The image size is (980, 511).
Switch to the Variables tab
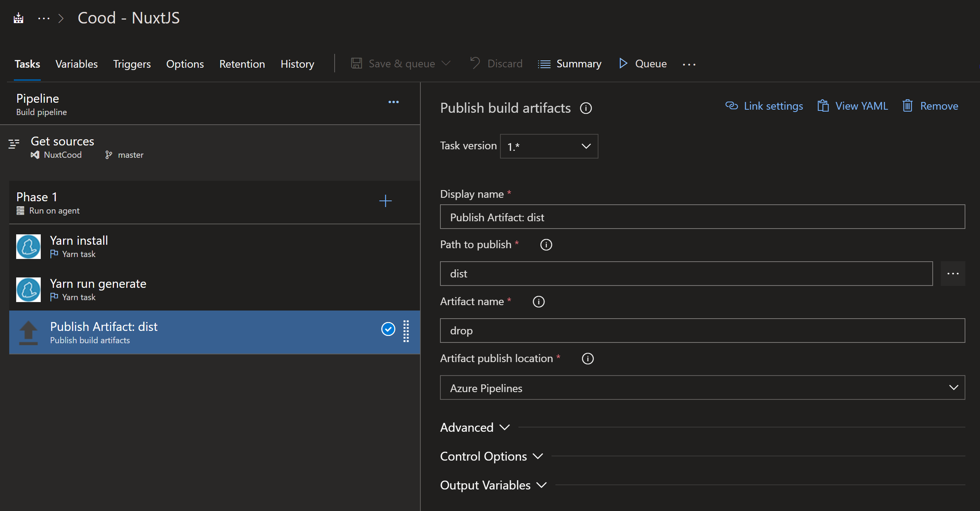point(77,64)
